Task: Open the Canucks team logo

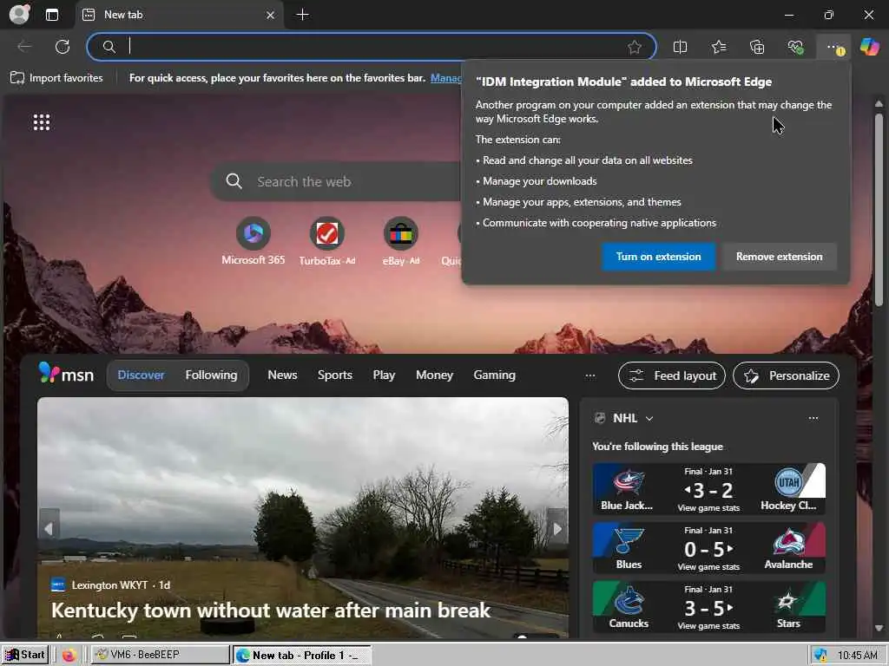Action: 629,600
